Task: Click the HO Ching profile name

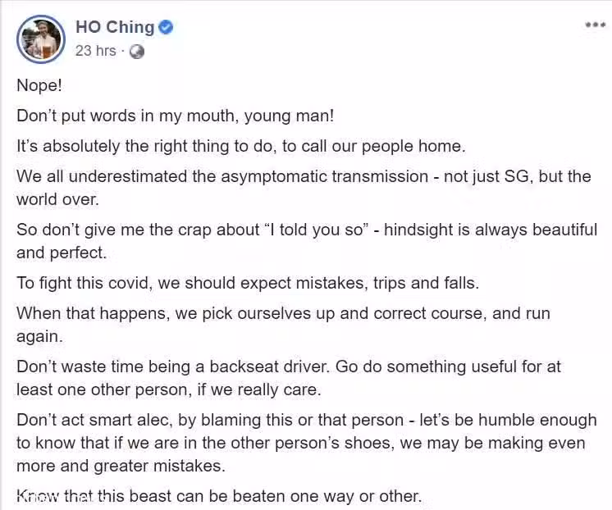Action: pos(115,27)
